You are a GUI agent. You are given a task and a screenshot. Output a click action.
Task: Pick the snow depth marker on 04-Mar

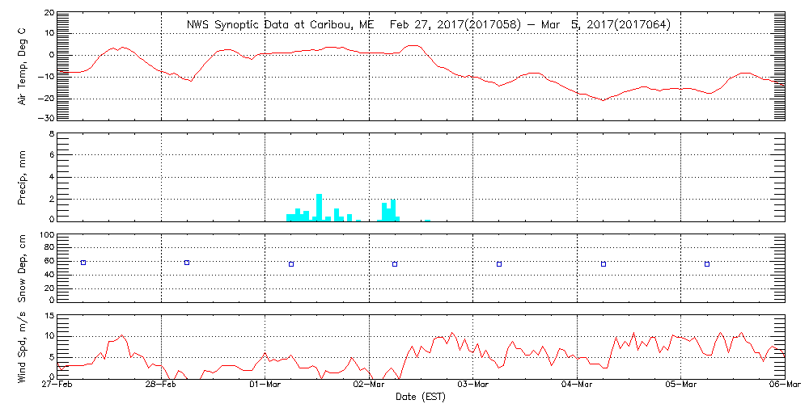604,264
